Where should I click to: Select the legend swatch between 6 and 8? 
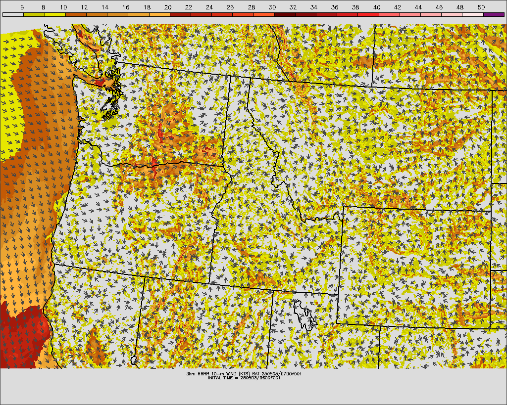[x=34, y=14]
